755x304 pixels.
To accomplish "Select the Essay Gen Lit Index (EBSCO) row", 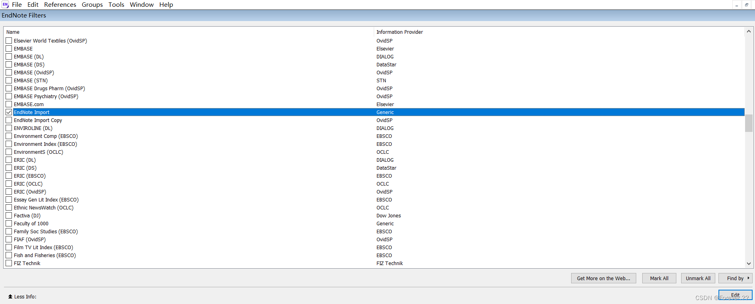I will pyautogui.click(x=375, y=199).
